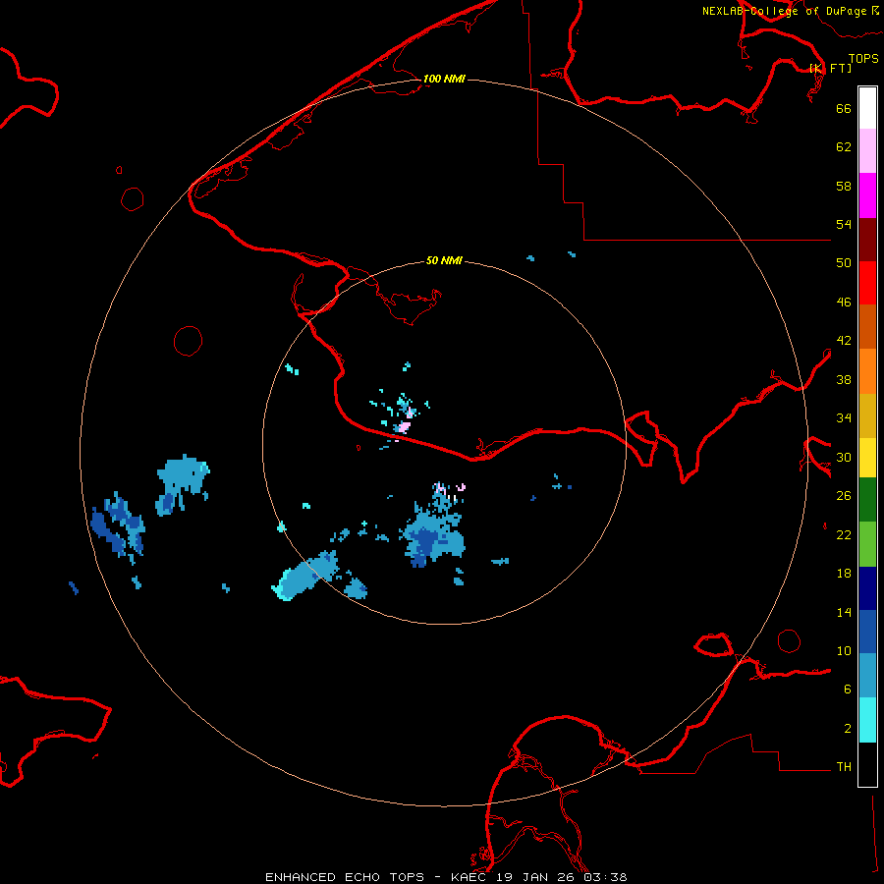Click the orange 38 kft legend swatch
Image resolution: width=884 pixels, height=884 pixels.
click(x=867, y=370)
